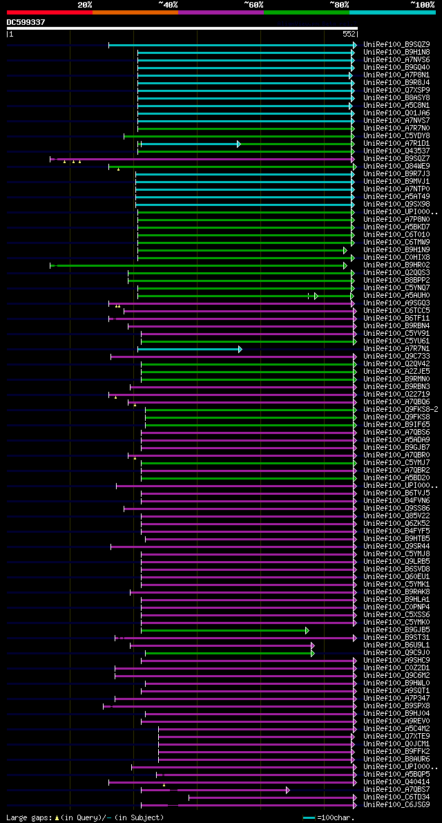The image size is (442, 823).
Task: Click the UniRef100_Q9SR44 label
Action: point(397,547)
